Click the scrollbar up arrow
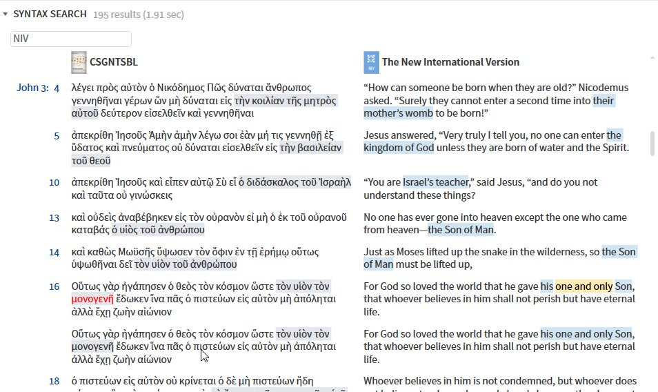 tap(652, 58)
